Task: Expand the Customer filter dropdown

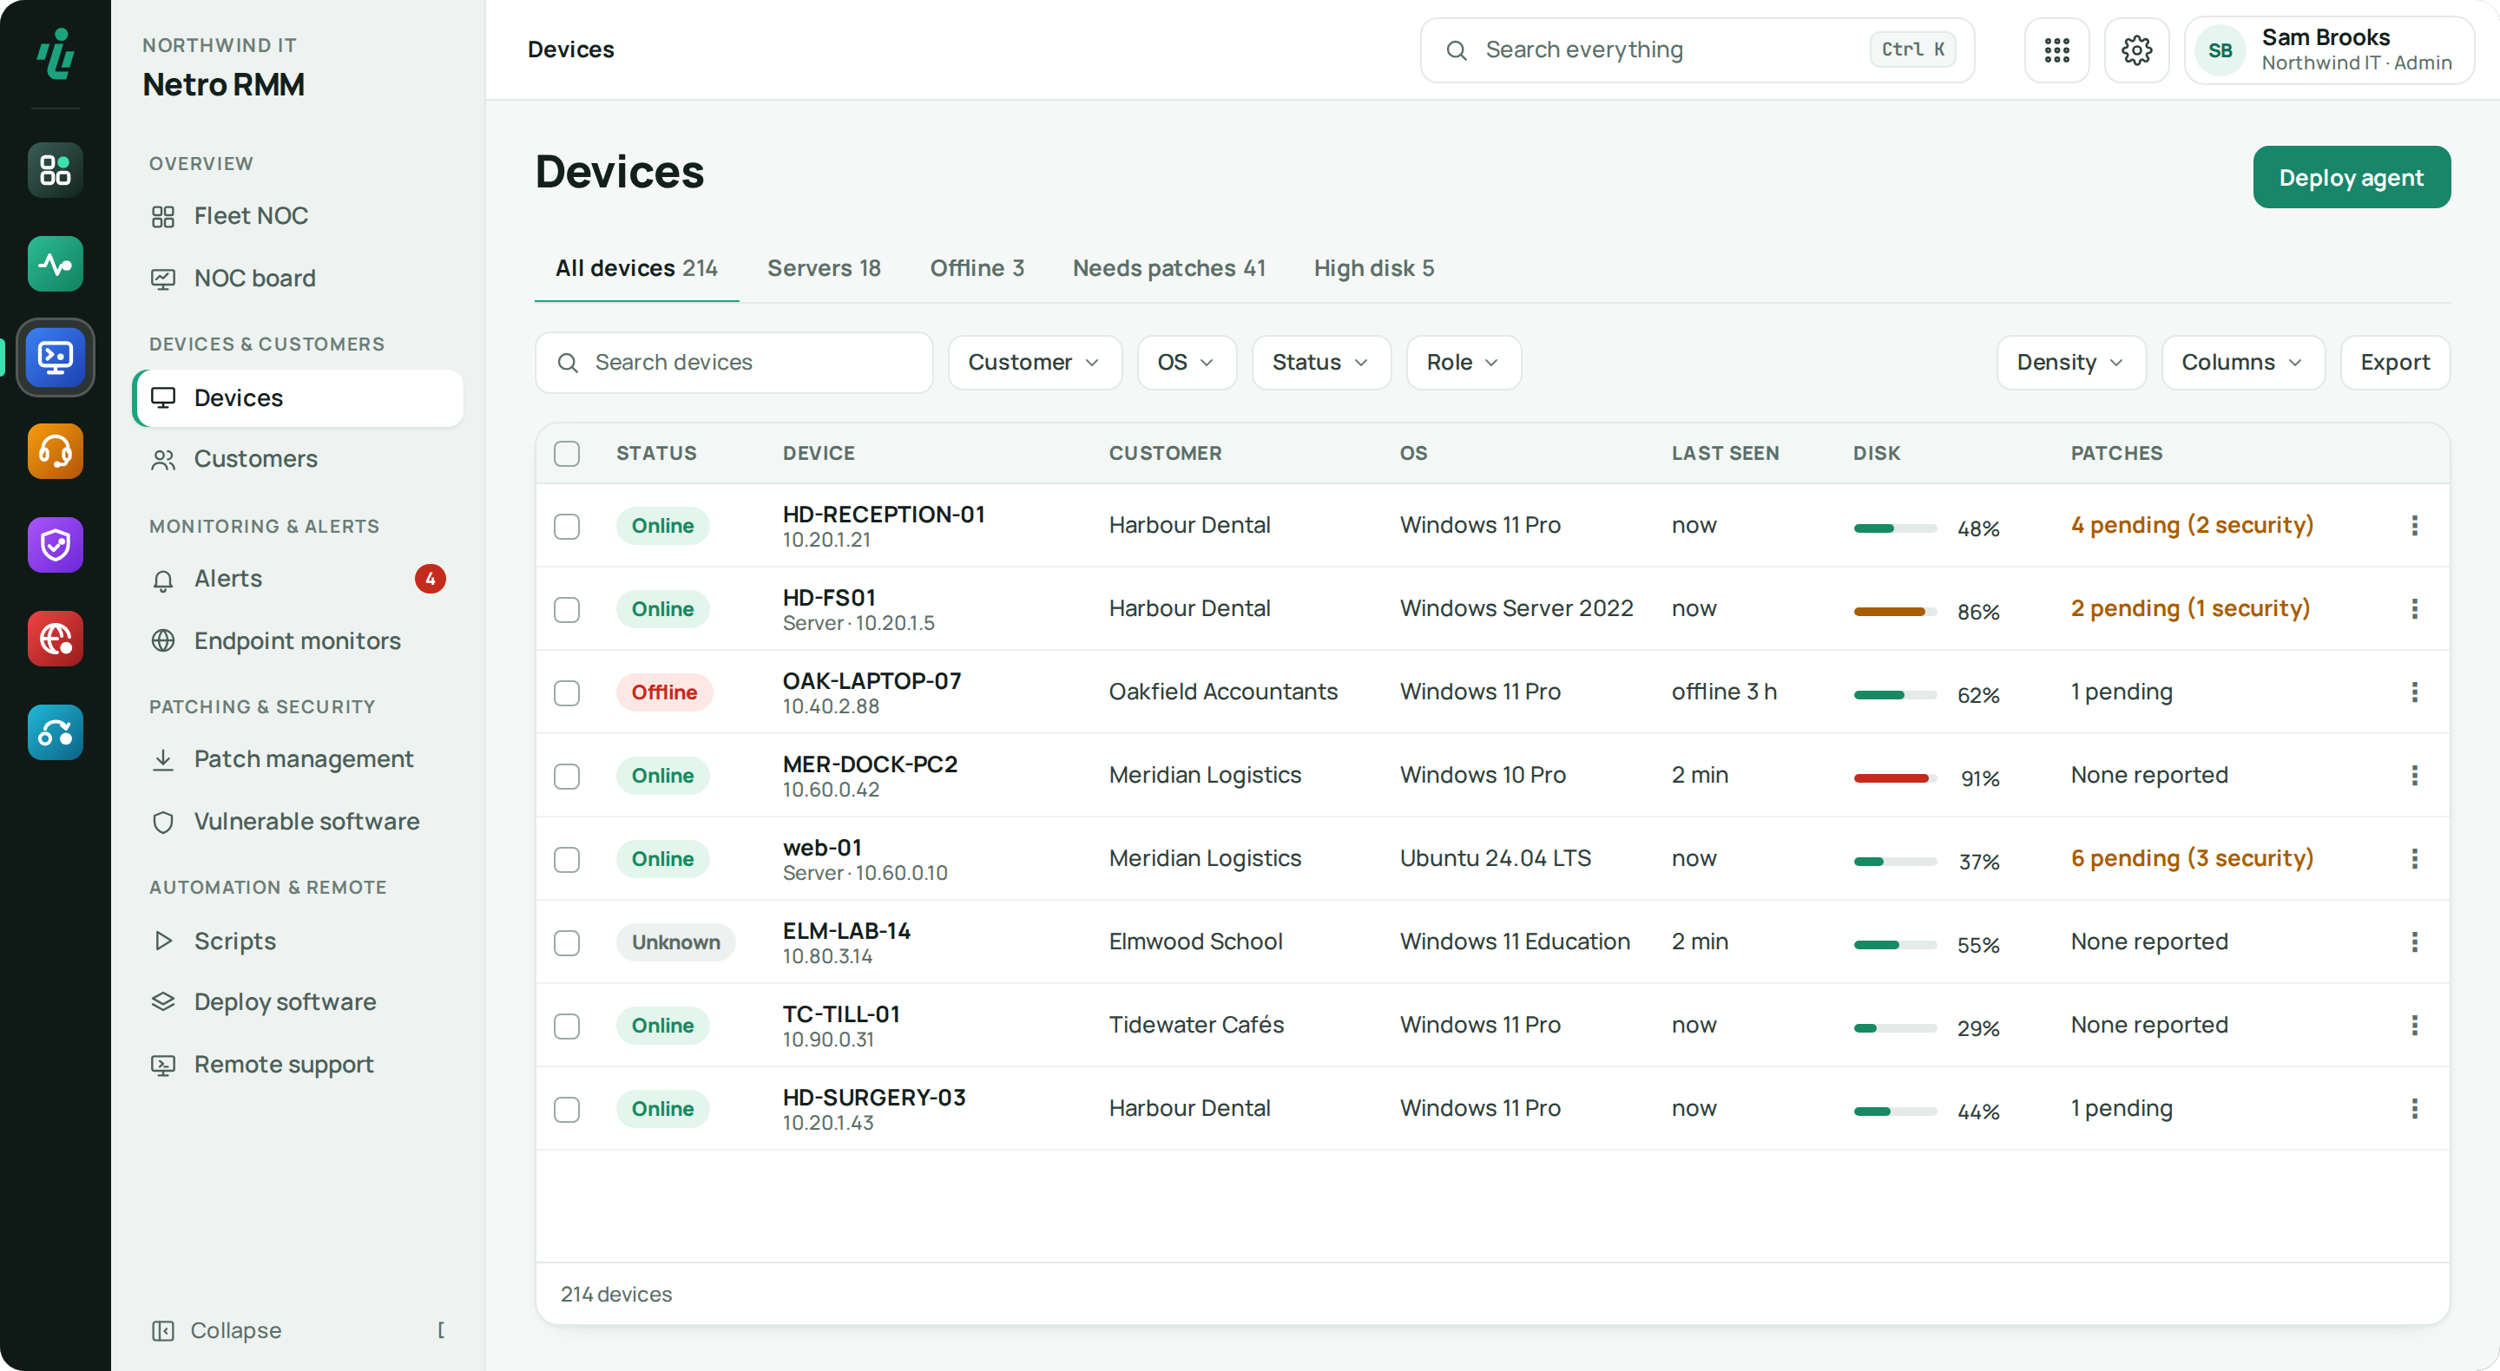Action: [x=1035, y=362]
